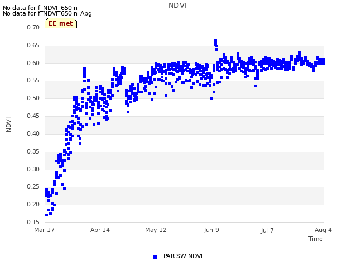Click the 'No data for f_NDVI_650in_Apg' message
357x267 pixels.
[47, 13]
